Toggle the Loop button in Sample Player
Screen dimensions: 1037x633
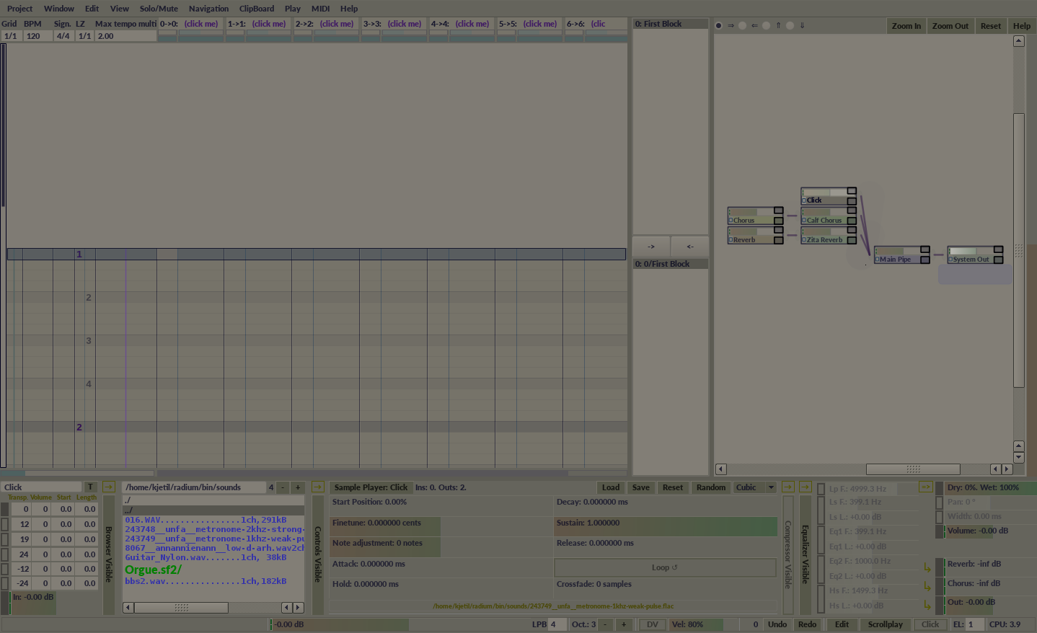point(664,567)
